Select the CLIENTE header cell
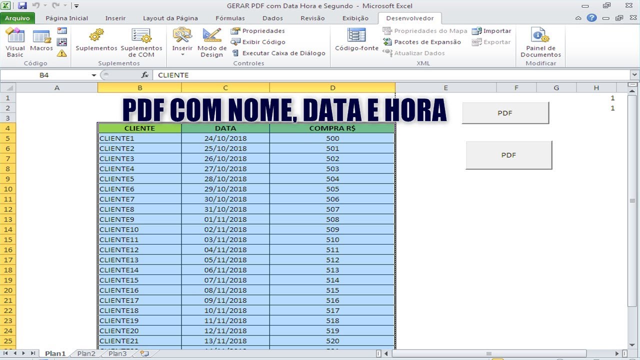640x360 pixels. 140,128
